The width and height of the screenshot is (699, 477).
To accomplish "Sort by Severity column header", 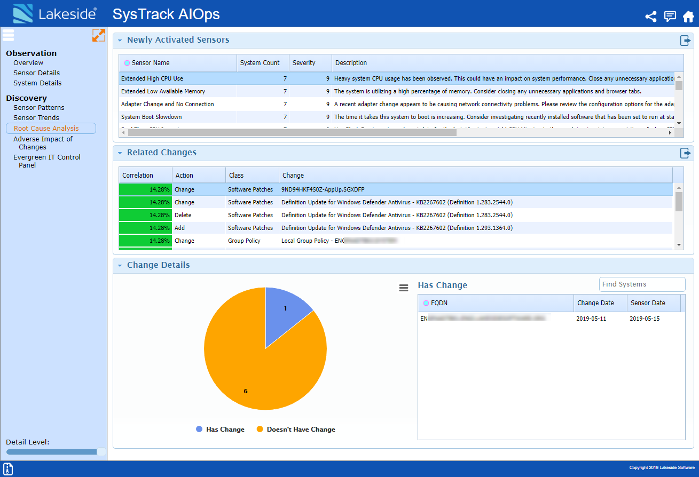I will (310, 63).
